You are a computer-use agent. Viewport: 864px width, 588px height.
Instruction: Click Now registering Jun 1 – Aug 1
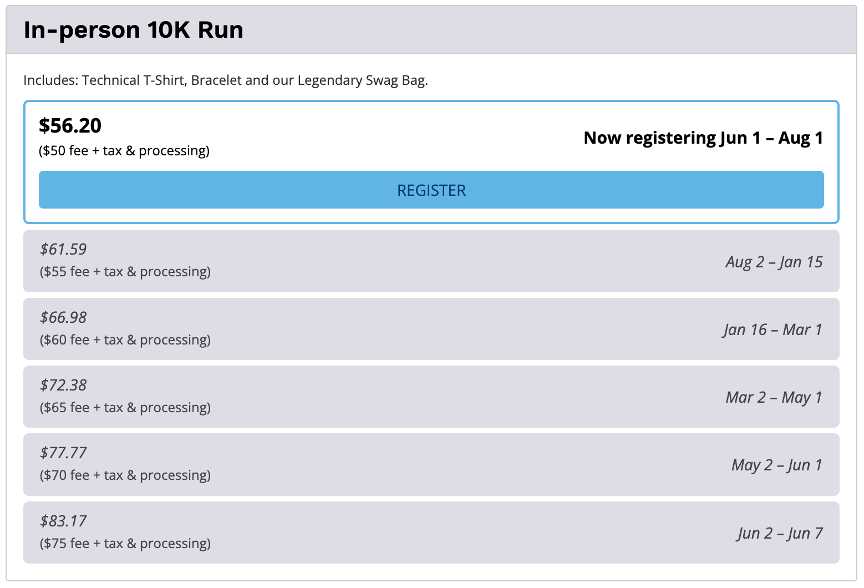[703, 138]
